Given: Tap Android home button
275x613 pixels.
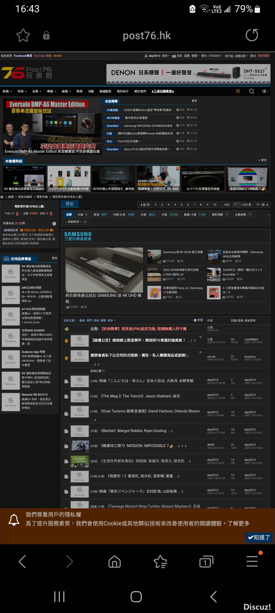Looking at the screenshot, I should click(x=136, y=597).
